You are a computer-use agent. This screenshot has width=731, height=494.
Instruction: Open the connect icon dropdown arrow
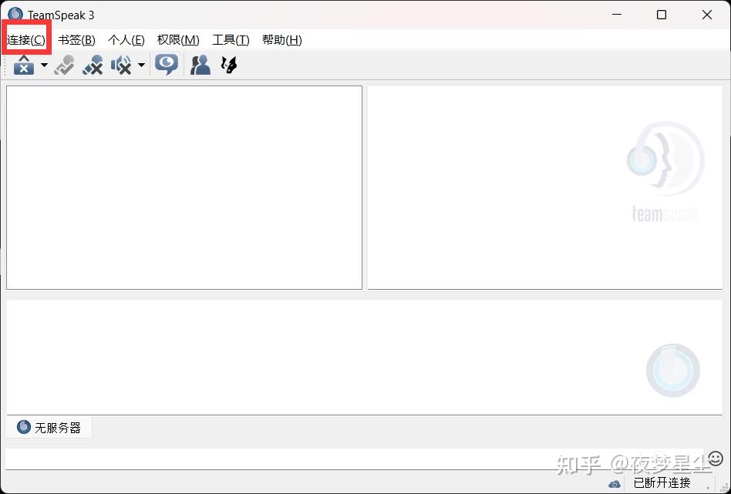pos(43,66)
